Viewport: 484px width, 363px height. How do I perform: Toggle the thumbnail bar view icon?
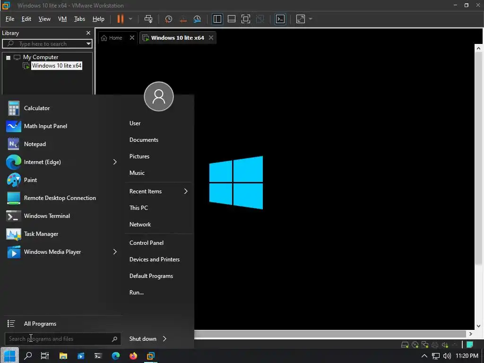[x=232, y=19]
